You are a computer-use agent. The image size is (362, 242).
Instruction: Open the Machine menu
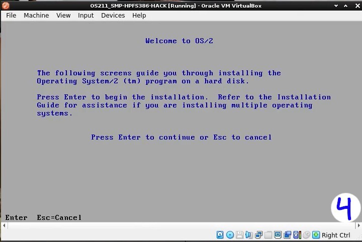coord(36,16)
